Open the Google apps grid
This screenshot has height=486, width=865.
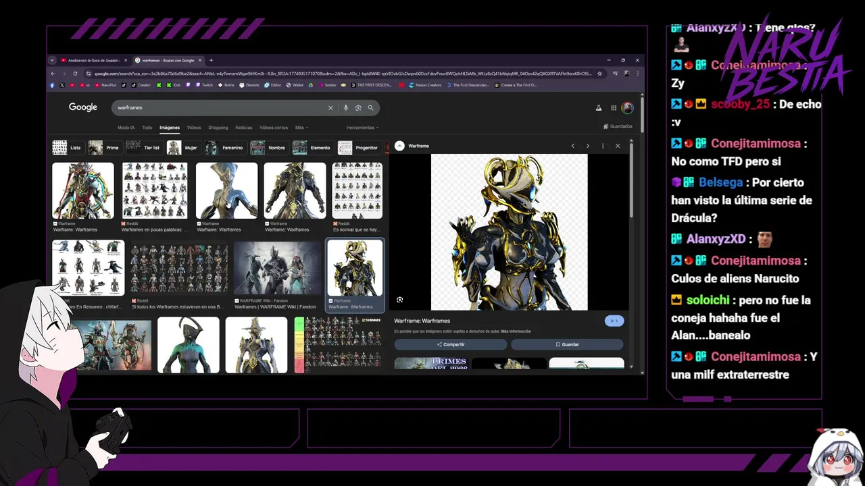pyautogui.click(x=614, y=108)
